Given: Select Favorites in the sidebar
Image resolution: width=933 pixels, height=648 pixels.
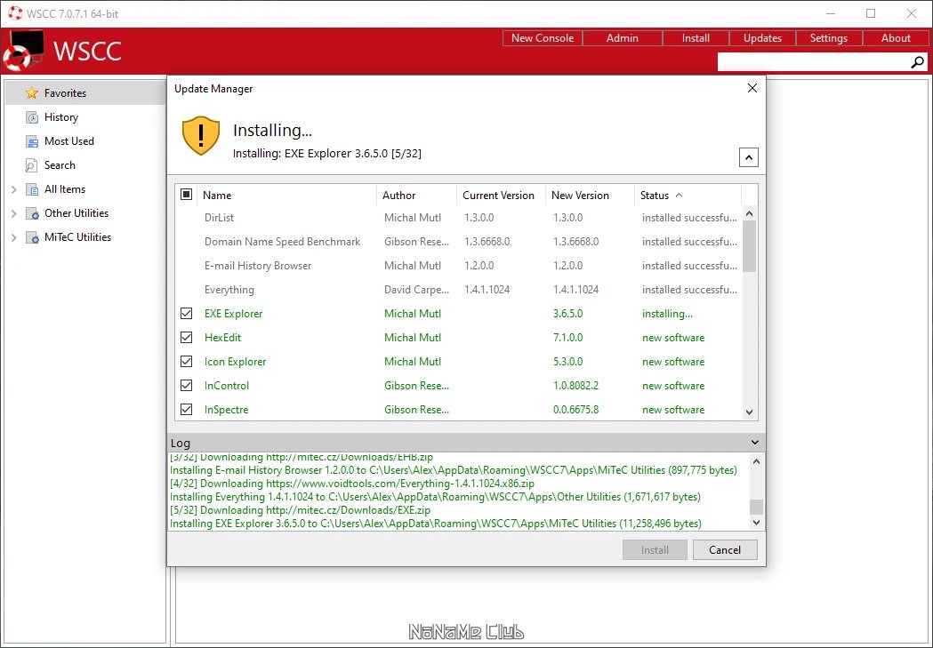Looking at the screenshot, I should (85, 93).
